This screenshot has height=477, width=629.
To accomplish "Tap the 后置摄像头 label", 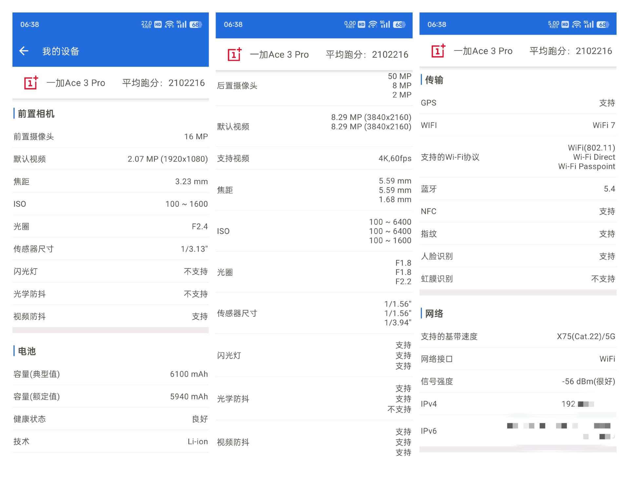I will point(237,86).
